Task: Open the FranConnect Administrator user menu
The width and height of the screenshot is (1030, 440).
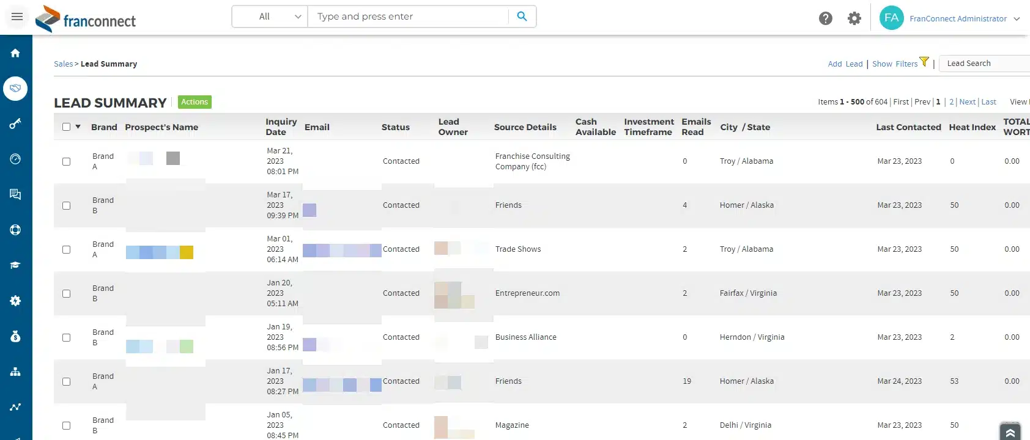Action: 958,18
